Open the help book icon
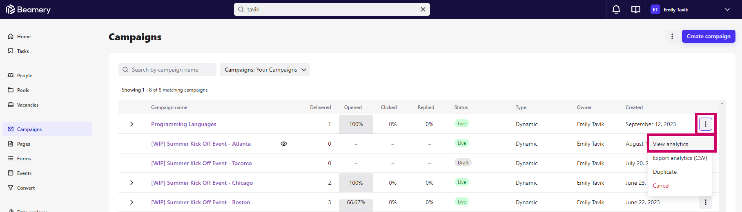Viewport: 742px width, 212px height. click(636, 9)
